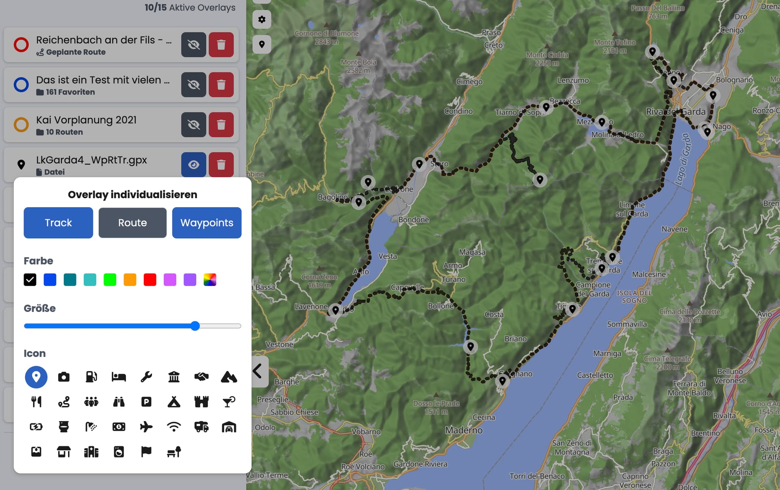Select the charging battery icon
The width and height of the screenshot is (780, 490).
pyautogui.click(x=36, y=427)
